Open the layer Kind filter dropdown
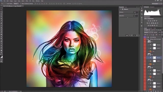 pyautogui.click(x=147, y=30)
